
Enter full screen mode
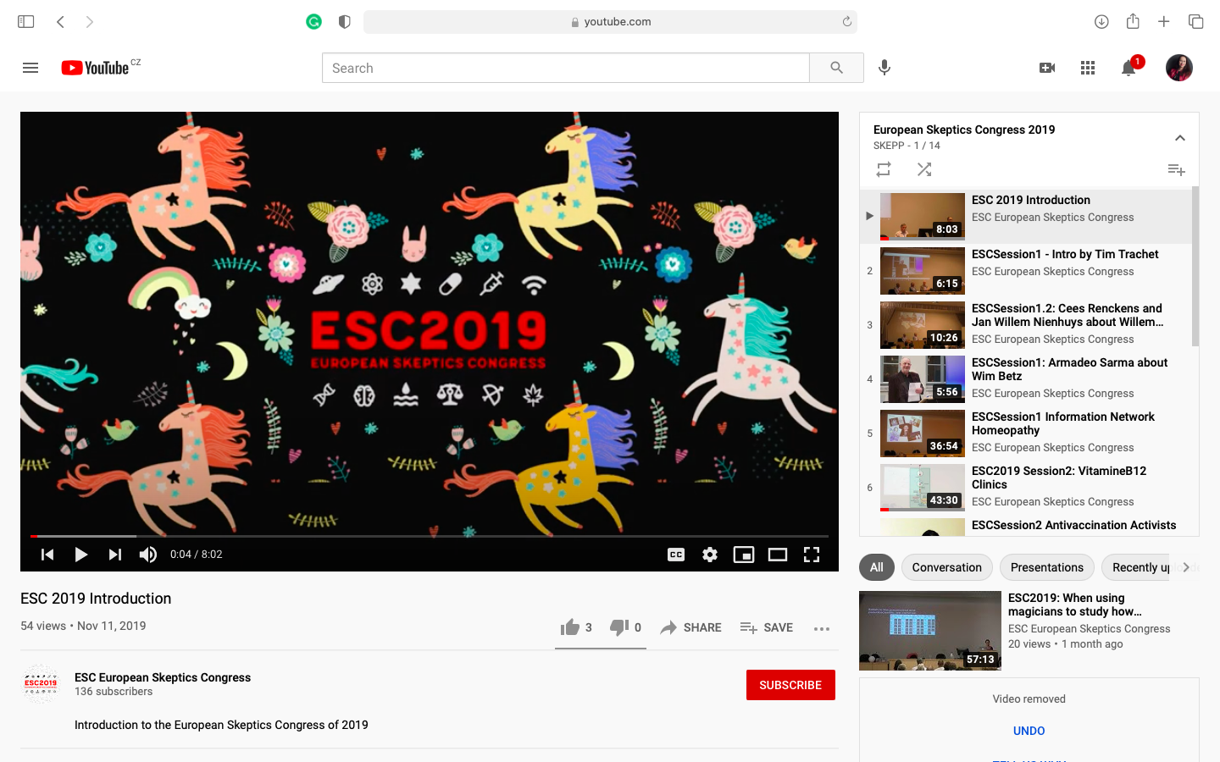coord(812,555)
